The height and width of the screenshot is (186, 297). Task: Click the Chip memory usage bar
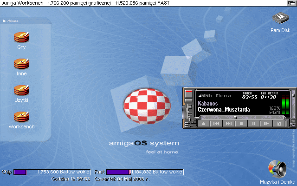pos(52,172)
